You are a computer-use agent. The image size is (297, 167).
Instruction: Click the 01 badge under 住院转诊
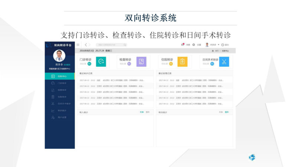point(171,64)
